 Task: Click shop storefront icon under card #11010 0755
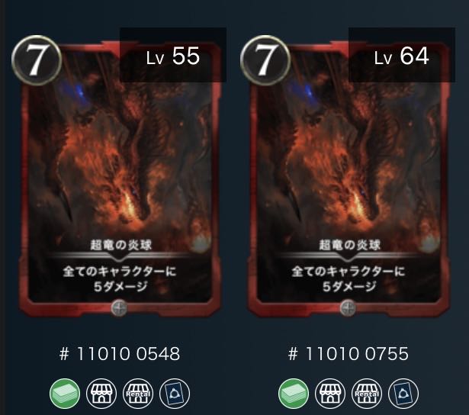[x=330, y=394]
